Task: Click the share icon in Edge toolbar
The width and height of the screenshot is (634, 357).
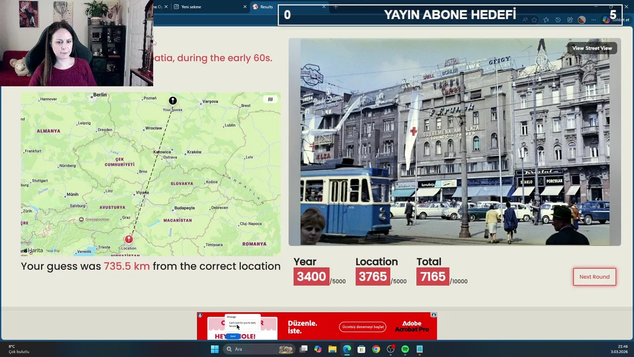Action: tap(570, 20)
